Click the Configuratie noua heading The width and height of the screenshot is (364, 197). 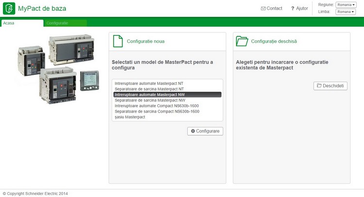(x=146, y=41)
